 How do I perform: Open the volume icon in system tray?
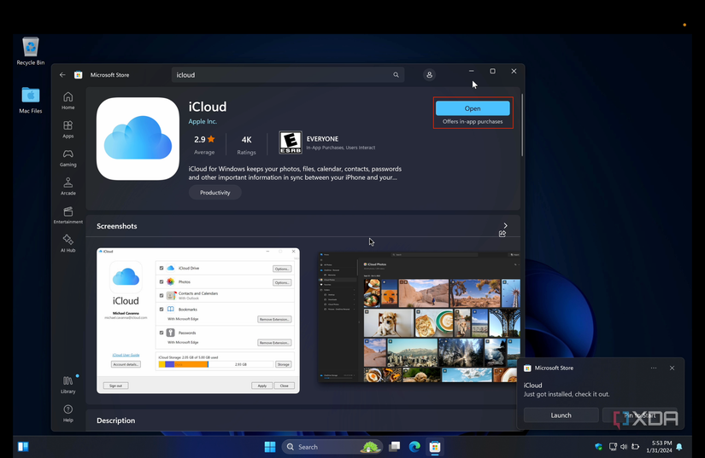[624, 447]
